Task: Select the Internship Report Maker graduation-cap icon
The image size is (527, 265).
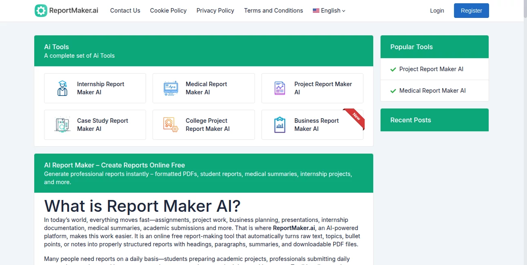Action: [62, 88]
